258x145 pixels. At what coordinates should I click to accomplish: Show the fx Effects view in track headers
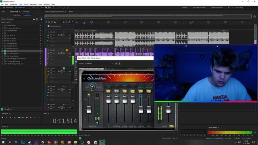coord(49,22)
